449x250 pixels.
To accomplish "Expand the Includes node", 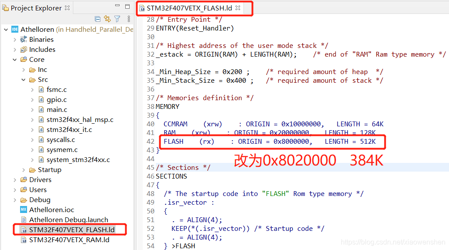I will (x=14, y=50).
